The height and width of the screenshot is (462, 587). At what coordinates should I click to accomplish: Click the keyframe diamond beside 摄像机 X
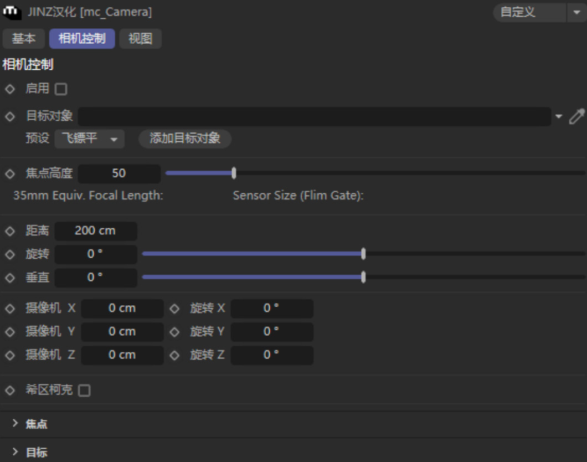pyautogui.click(x=9, y=309)
